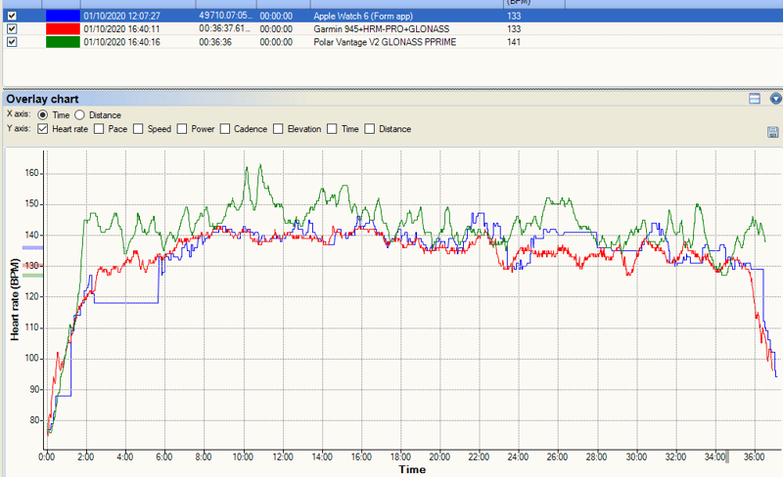Click the Overlay chart panel title
This screenshot has height=477, width=783.
point(42,99)
